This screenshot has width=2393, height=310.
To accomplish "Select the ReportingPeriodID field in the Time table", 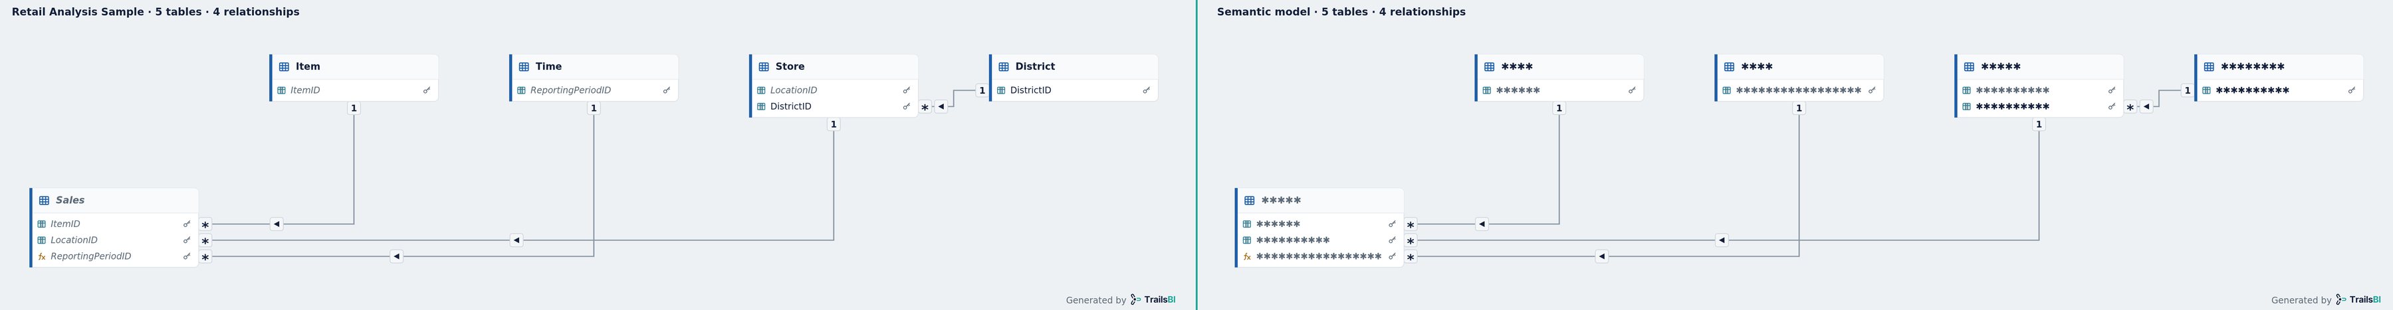I will click(x=594, y=91).
